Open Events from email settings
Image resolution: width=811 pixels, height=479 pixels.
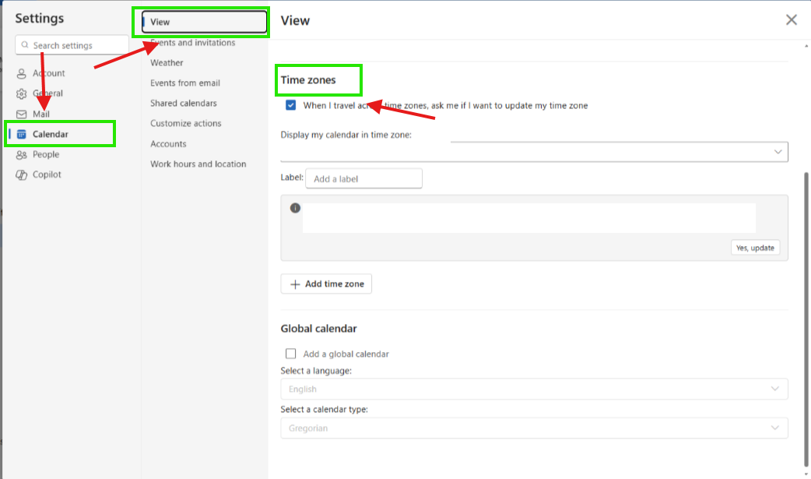pyautogui.click(x=185, y=83)
